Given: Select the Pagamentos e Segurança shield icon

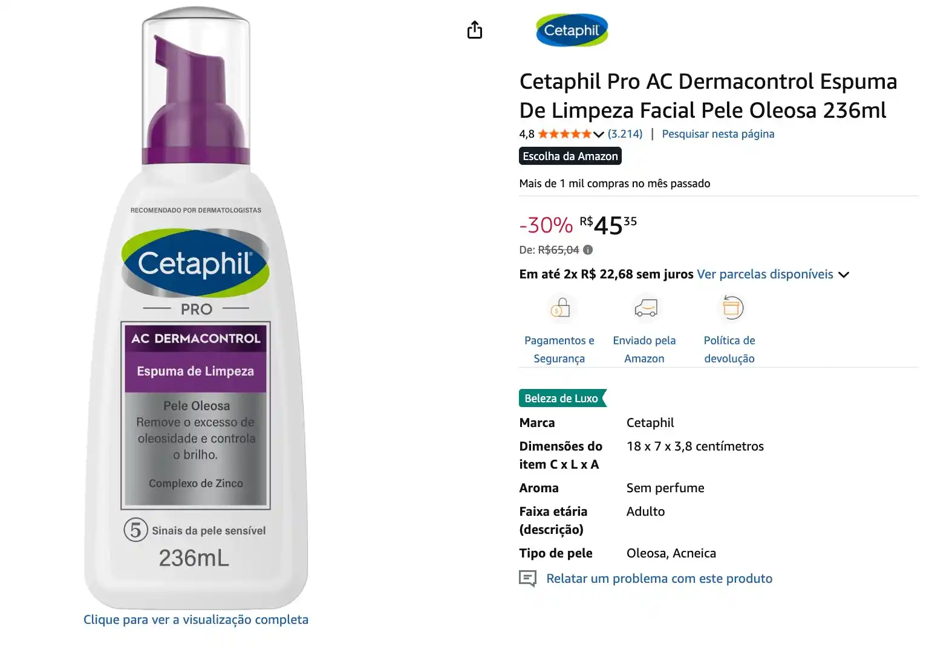Looking at the screenshot, I should pyautogui.click(x=559, y=307).
